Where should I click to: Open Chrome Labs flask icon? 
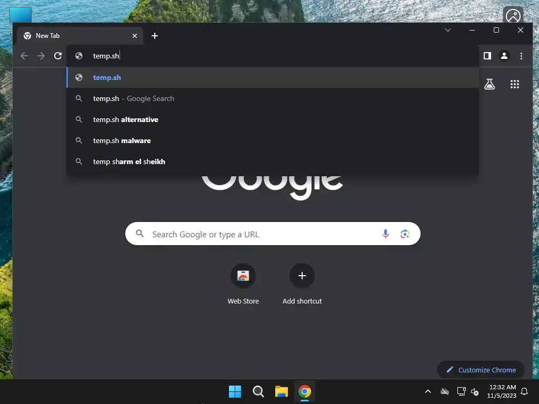pyautogui.click(x=490, y=84)
